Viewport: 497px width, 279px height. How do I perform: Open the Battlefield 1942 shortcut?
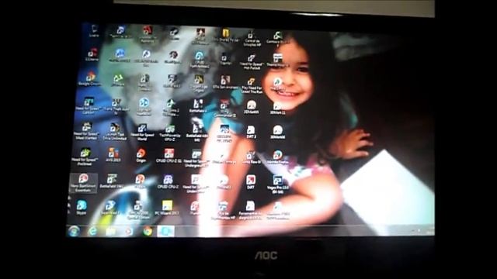[111, 181]
